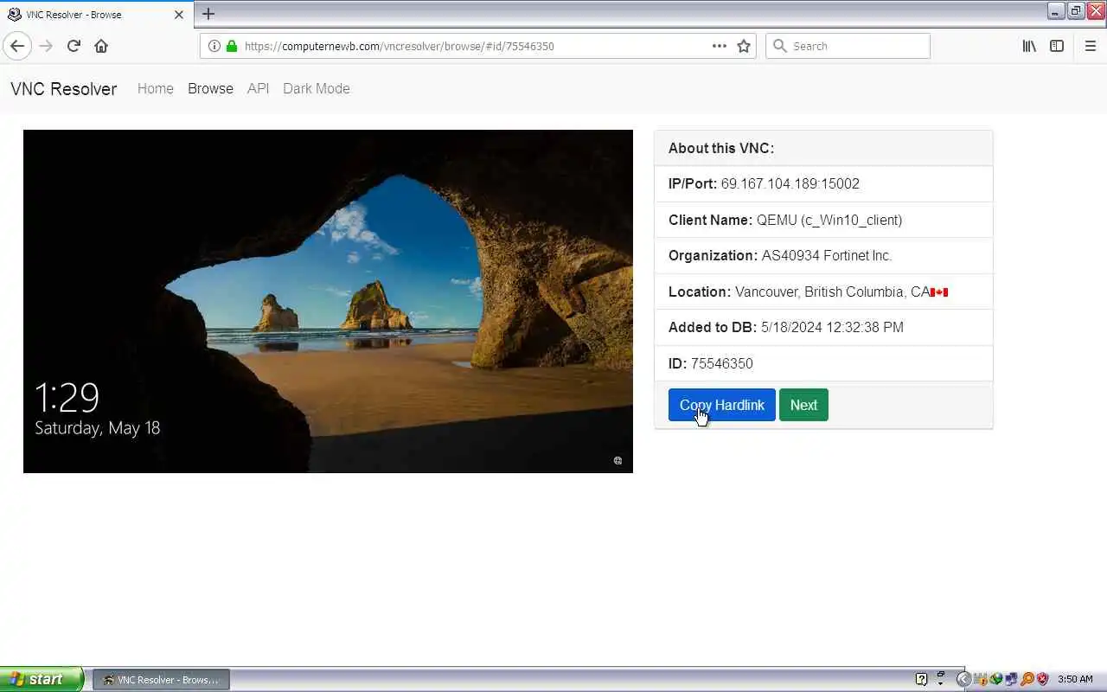Reload the current page
The width and height of the screenshot is (1107, 692).
coord(74,46)
